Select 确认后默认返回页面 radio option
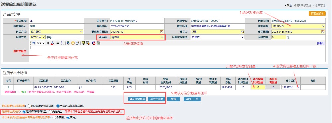Screen dimensions: 332x123 29,106
